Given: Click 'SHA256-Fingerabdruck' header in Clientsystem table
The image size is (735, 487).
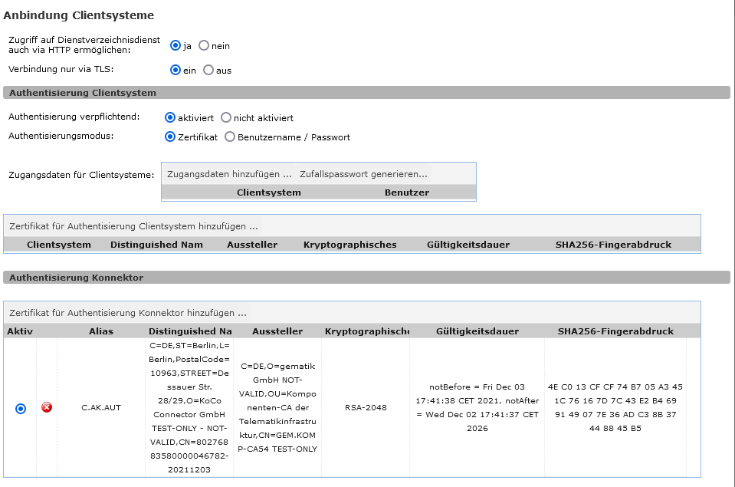Looking at the screenshot, I should click(x=613, y=245).
